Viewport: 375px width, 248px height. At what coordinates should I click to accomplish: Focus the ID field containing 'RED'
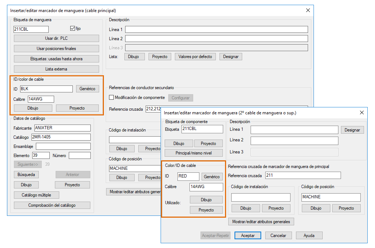tap(188, 176)
